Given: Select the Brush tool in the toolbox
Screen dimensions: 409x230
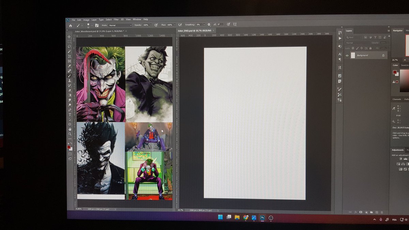Looking at the screenshot, I should pos(70,76).
